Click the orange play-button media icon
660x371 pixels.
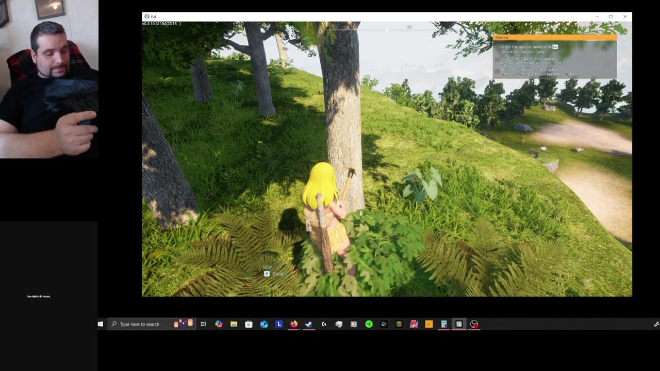click(354, 324)
